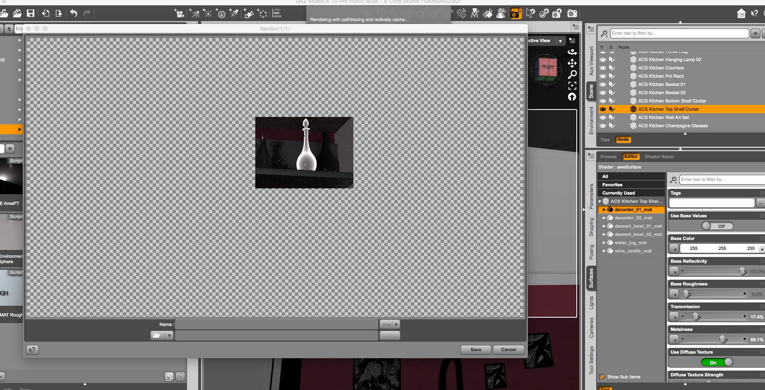Select the Currently Used surface filter

pyautogui.click(x=631, y=193)
